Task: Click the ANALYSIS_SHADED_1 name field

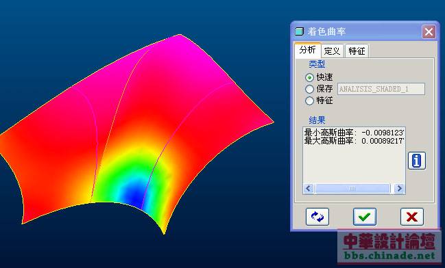Action: [381, 89]
